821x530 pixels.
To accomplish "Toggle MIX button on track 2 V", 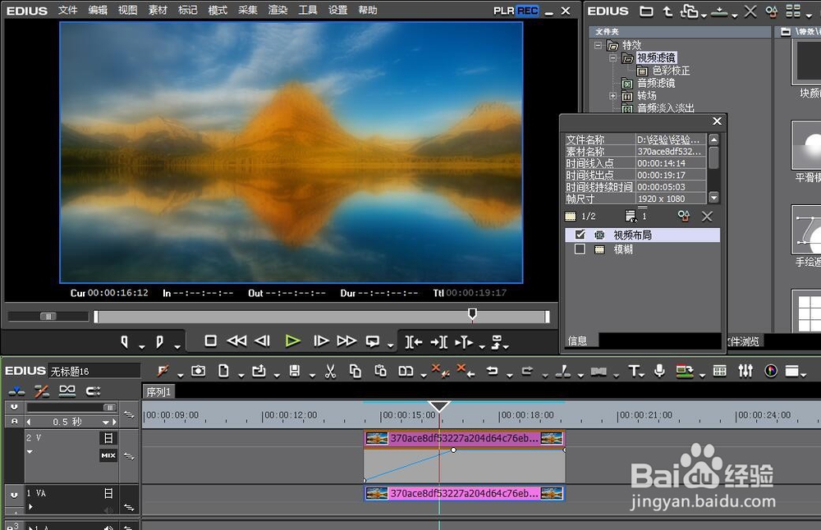I will tap(108, 455).
